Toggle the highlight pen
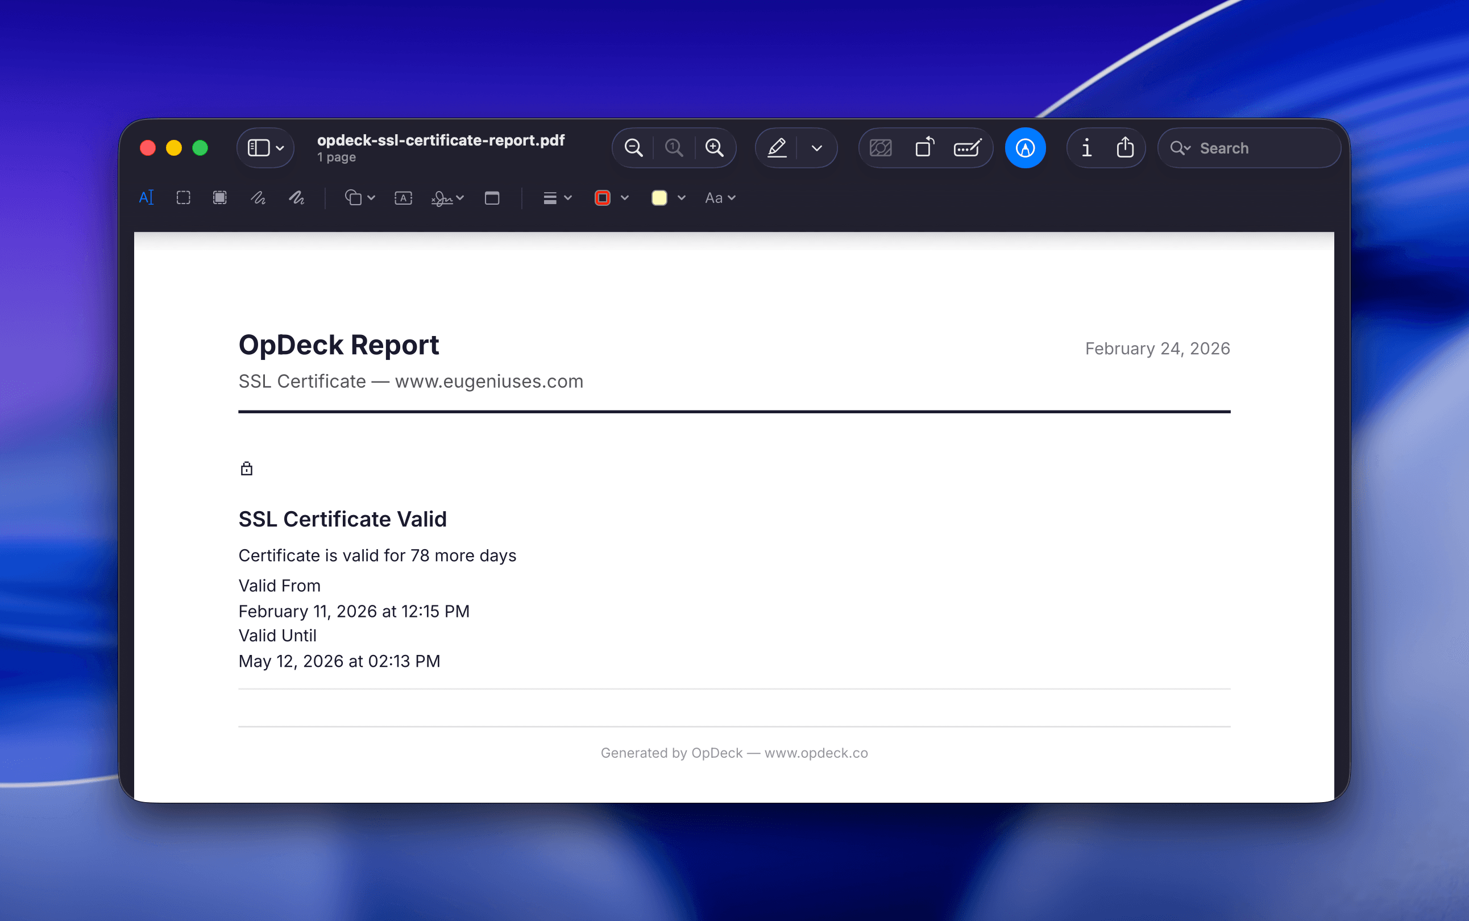1469x921 pixels. pos(777,147)
